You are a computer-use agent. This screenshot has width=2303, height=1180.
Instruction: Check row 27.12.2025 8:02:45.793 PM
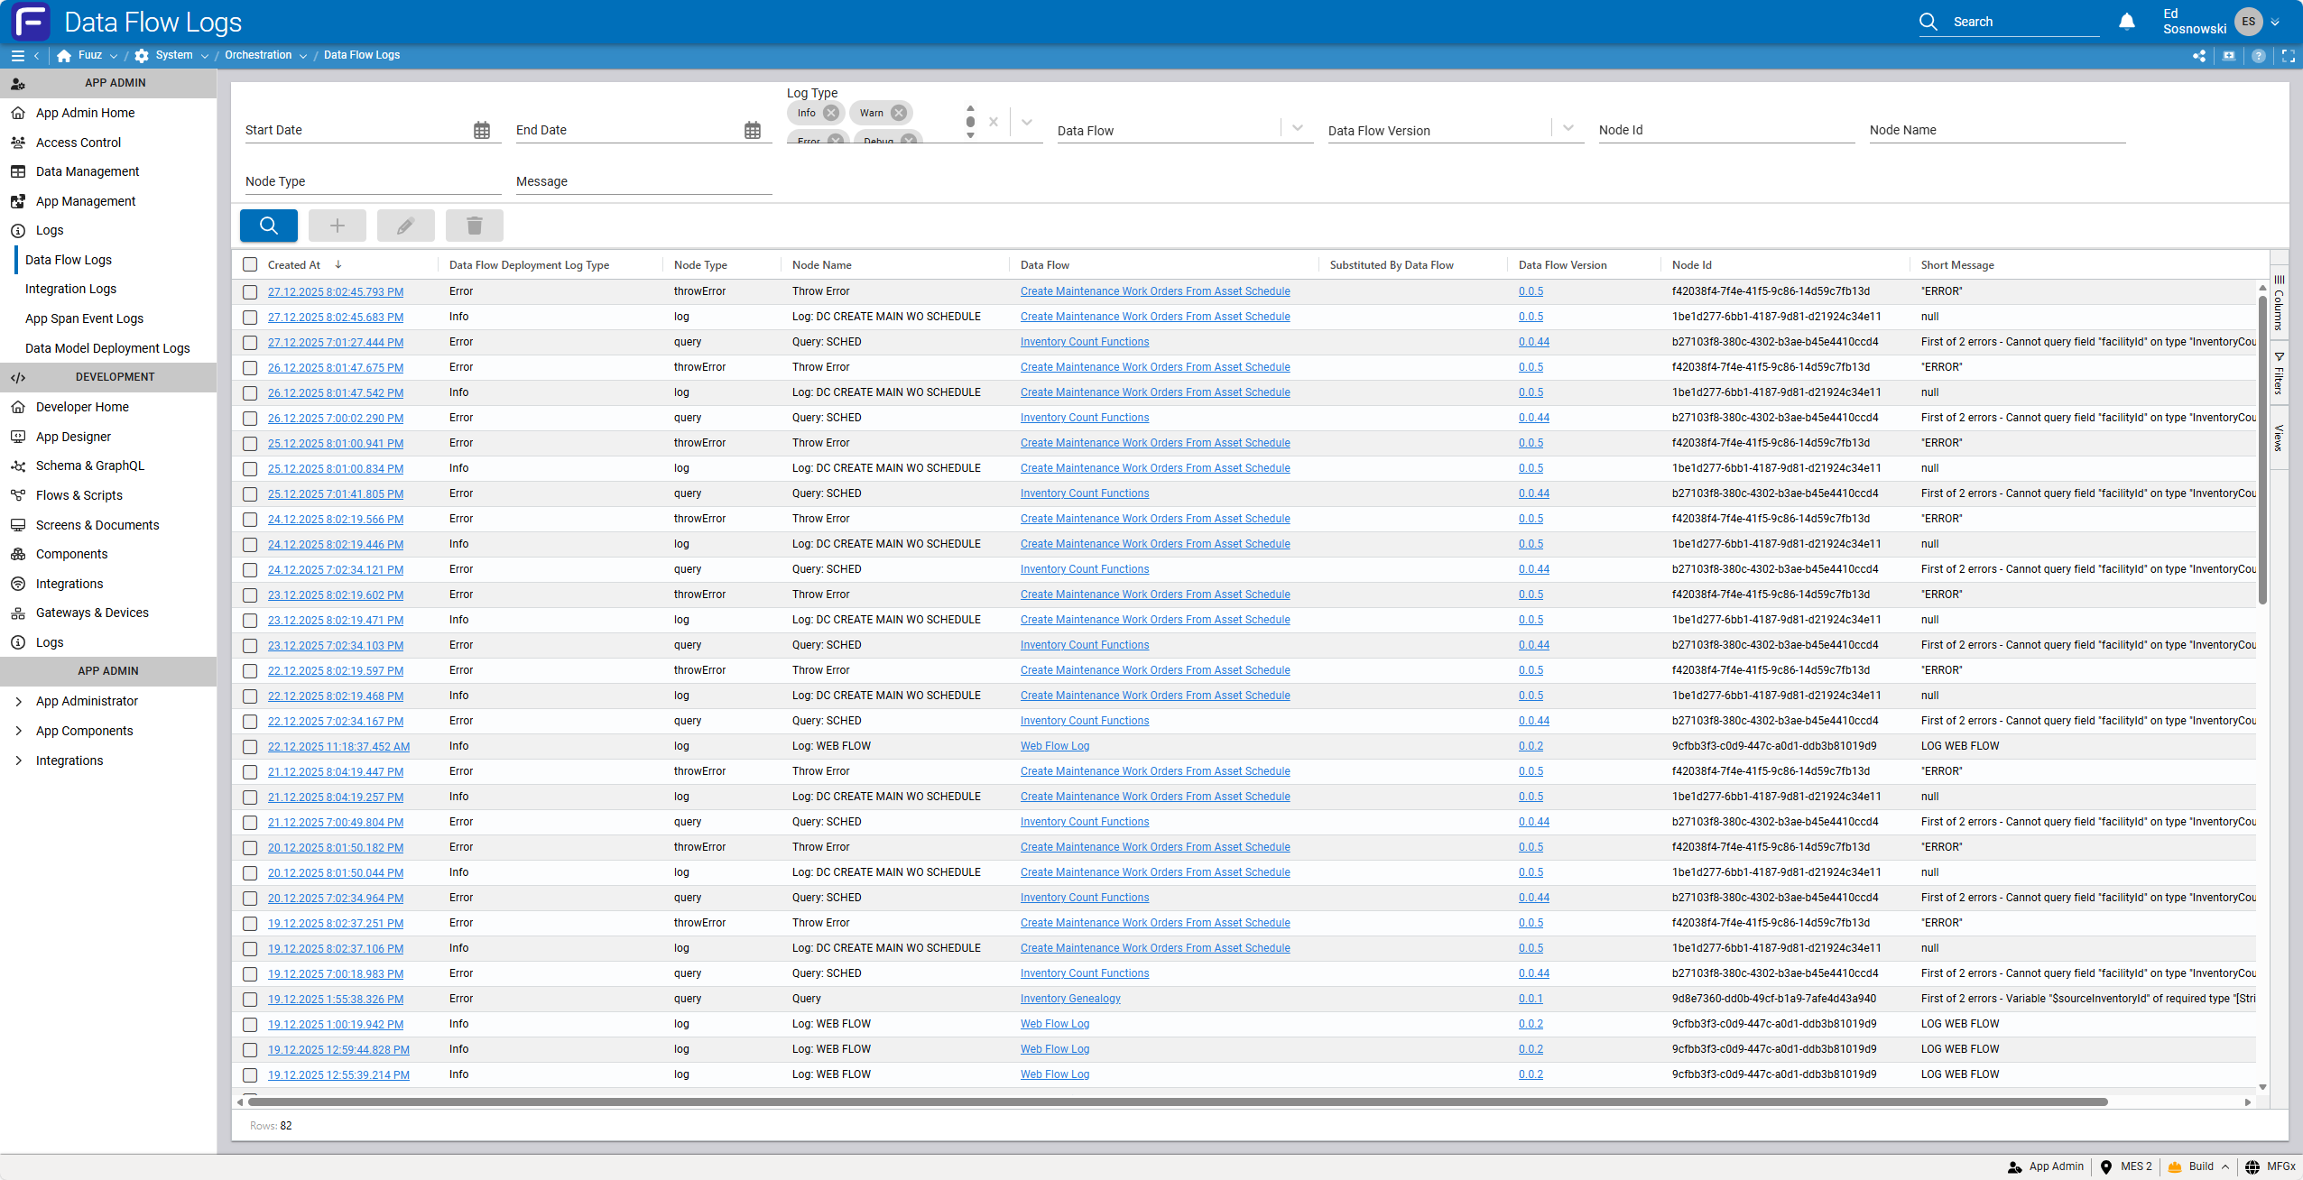[250, 292]
